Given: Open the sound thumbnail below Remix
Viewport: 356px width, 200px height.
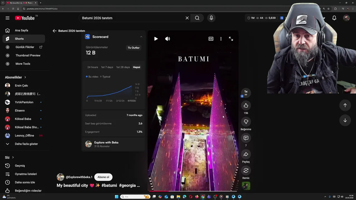Looking at the screenshot, I should pos(246,186).
